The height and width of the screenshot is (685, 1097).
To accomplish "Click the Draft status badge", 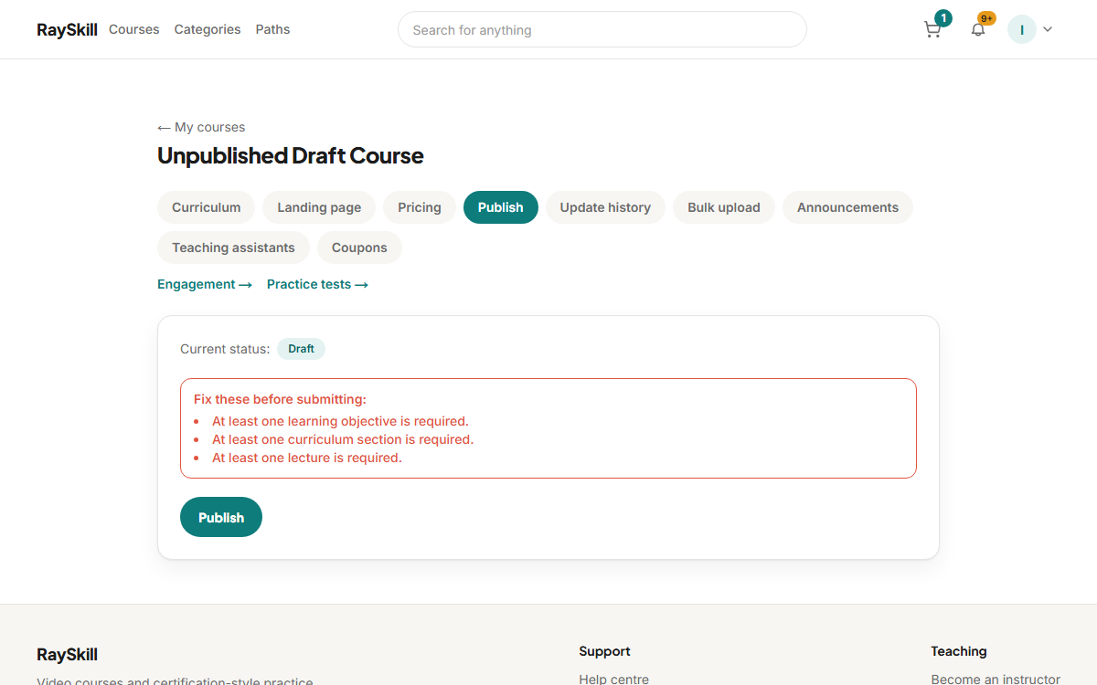I will coord(301,349).
